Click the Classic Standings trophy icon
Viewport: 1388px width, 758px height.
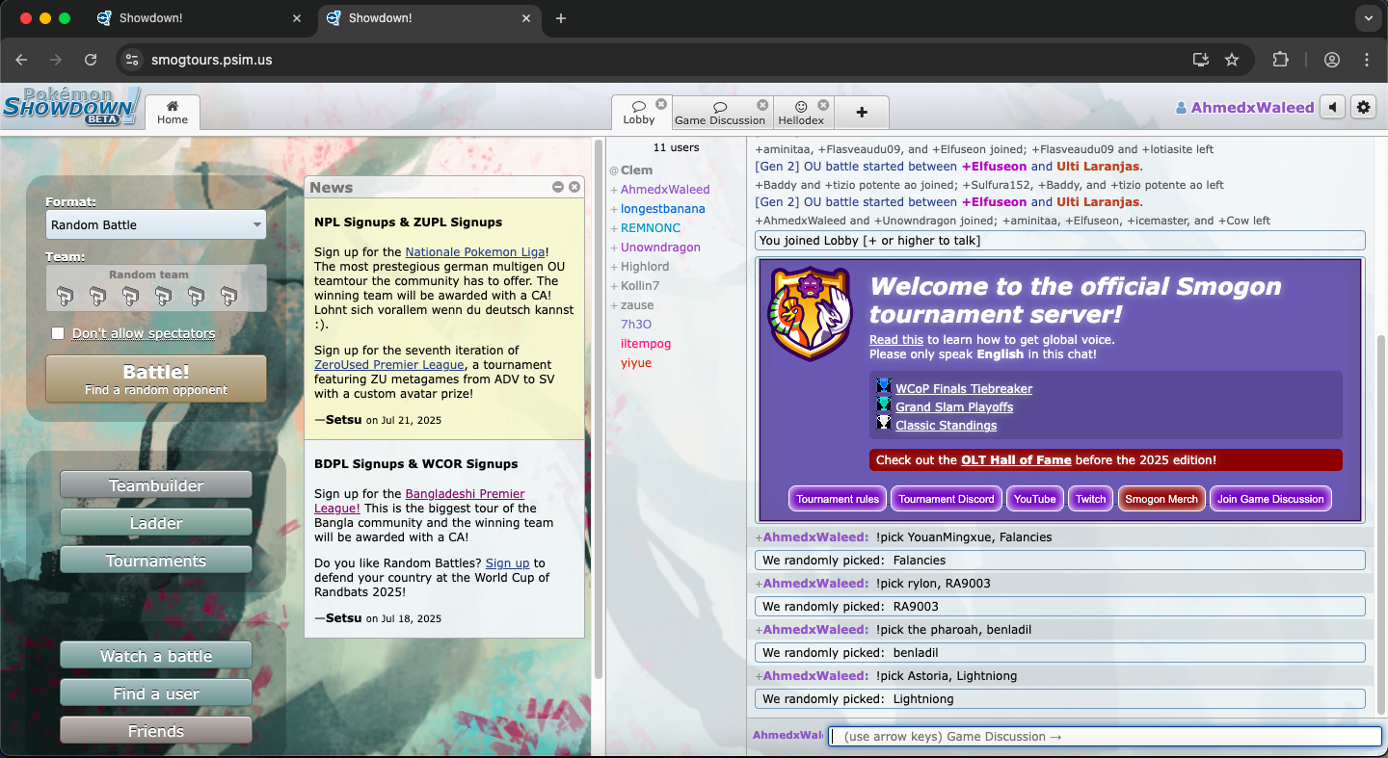[x=884, y=424]
